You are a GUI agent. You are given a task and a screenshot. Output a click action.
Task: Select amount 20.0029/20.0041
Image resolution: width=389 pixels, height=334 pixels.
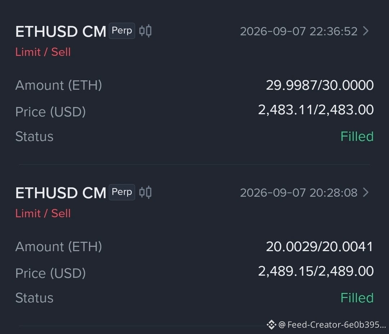click(320, 246)
